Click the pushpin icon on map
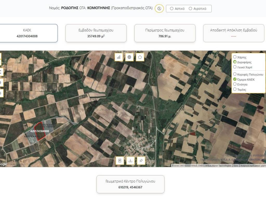 pos(141,160)
